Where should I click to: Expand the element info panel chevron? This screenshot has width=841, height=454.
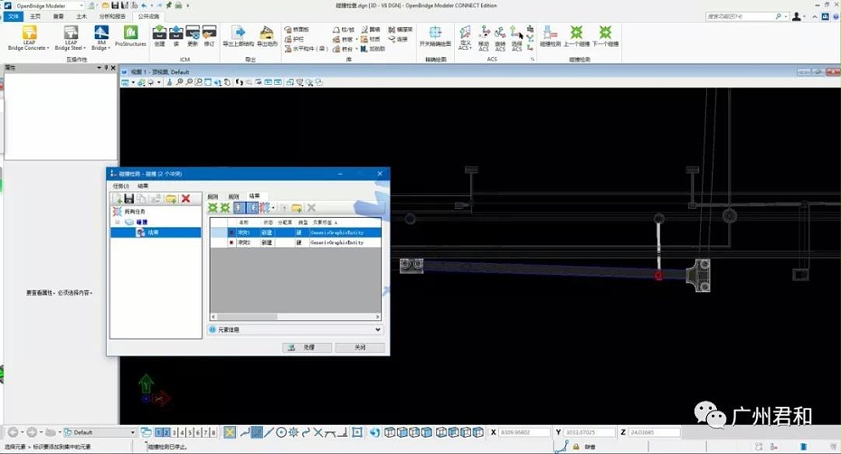click(378, 329)
